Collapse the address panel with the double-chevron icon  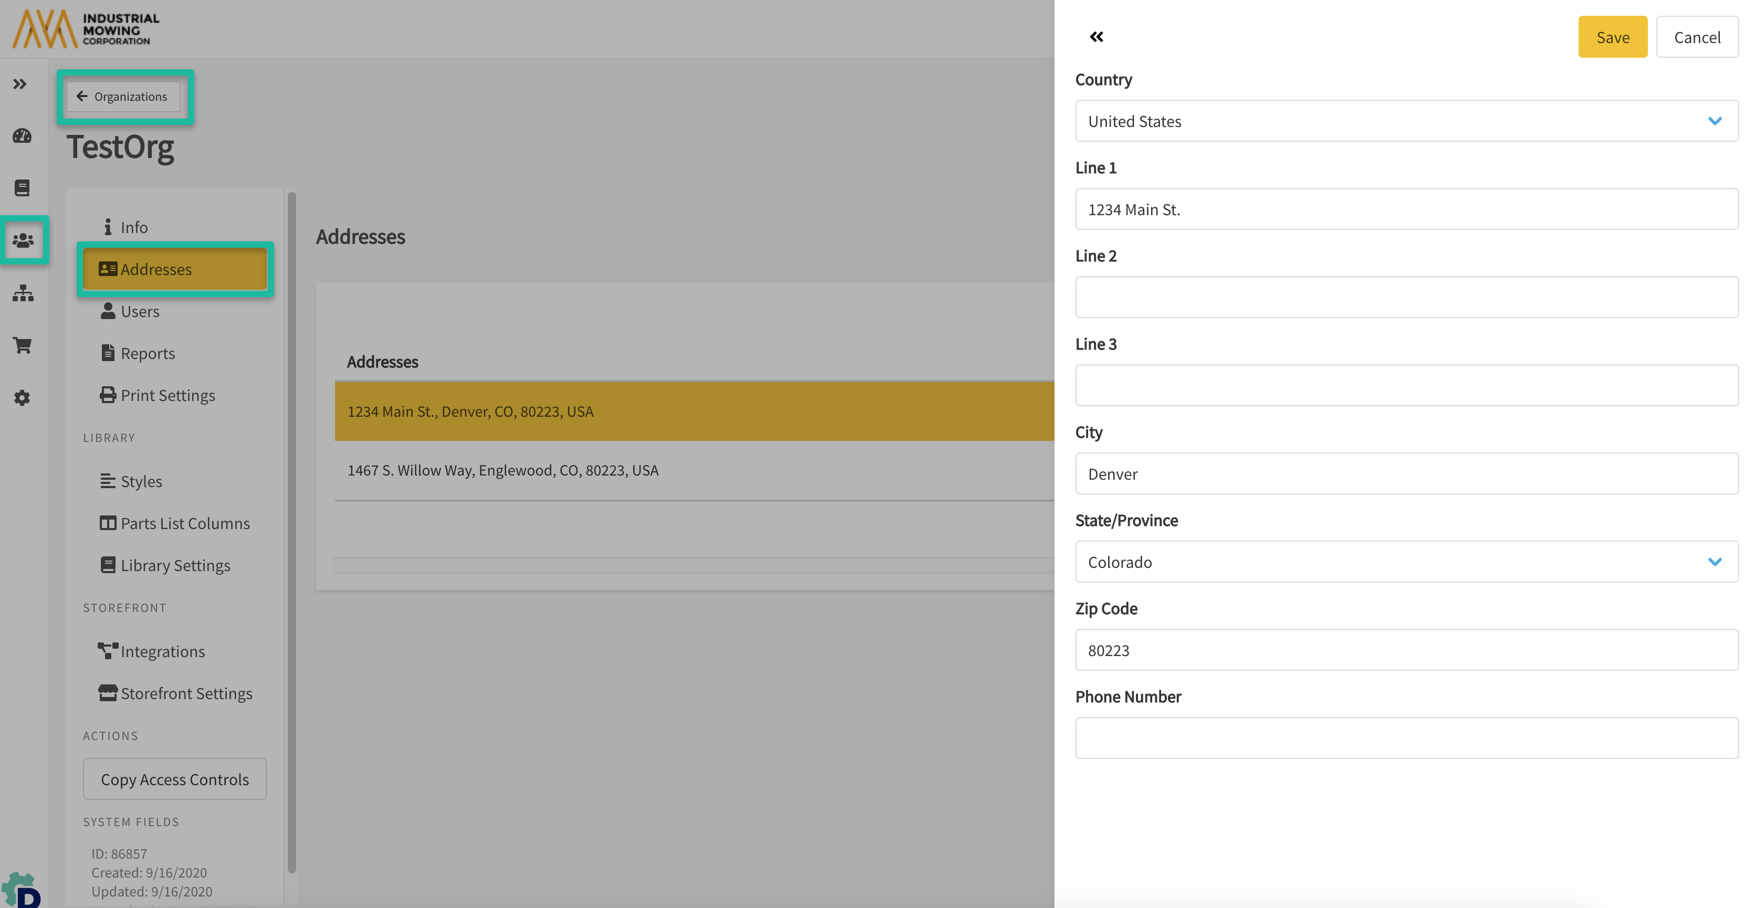(1097, 37)
